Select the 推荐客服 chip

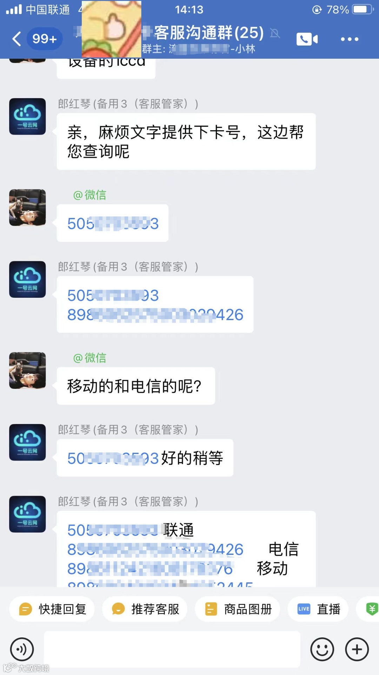[145, 609]
